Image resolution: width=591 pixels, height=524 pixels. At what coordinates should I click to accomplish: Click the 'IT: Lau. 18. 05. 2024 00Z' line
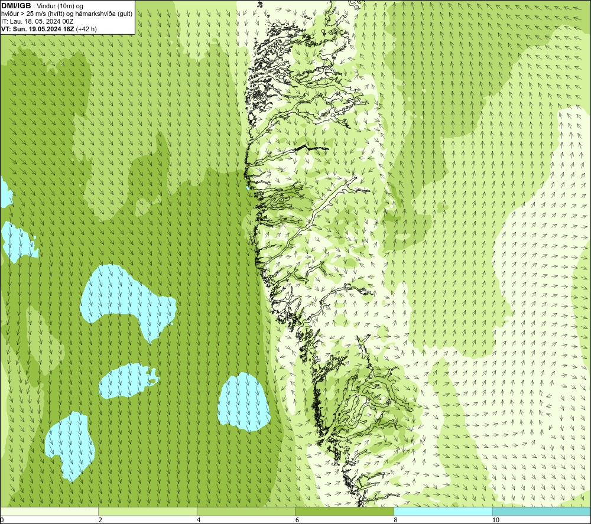tap(37, 21)
